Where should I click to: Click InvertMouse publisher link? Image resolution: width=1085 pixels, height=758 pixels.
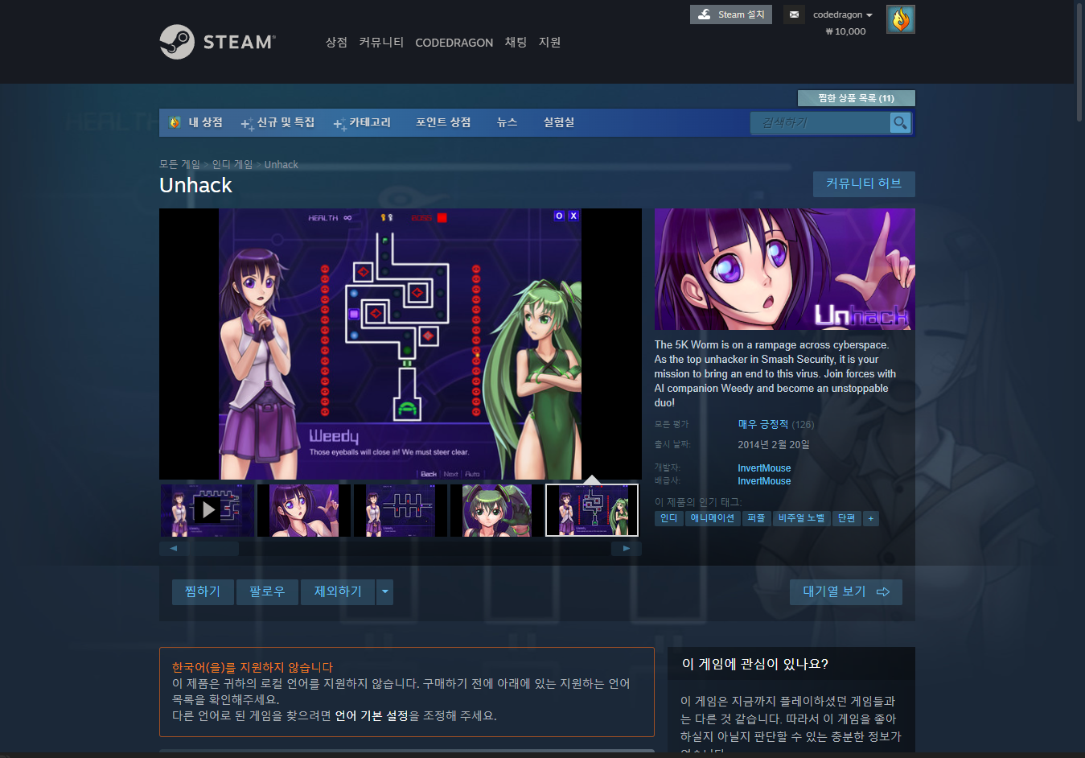pyautogui.click(x=764, y=481)
